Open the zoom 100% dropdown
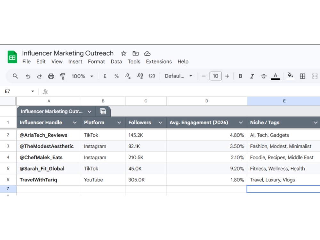The height and width of the screenshot is (240, 320). click(83, 76)
